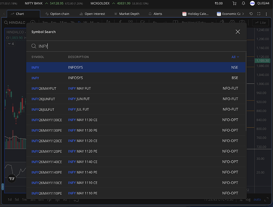Click the 1,103.30 price label on axis
The width and height of the screenshot is (273, 207).
[x=263, y=61]
